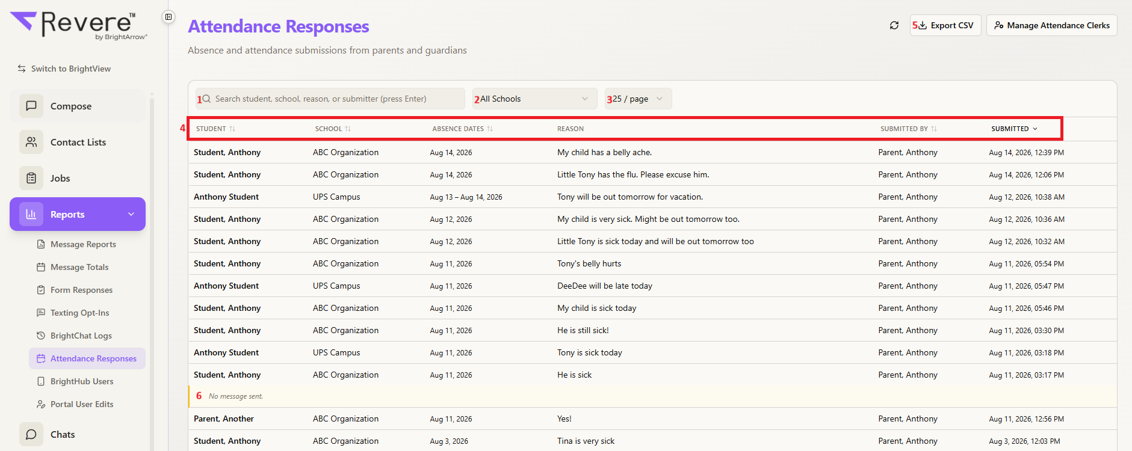Click Manage Attendance Clerks button

[1052, 25]
